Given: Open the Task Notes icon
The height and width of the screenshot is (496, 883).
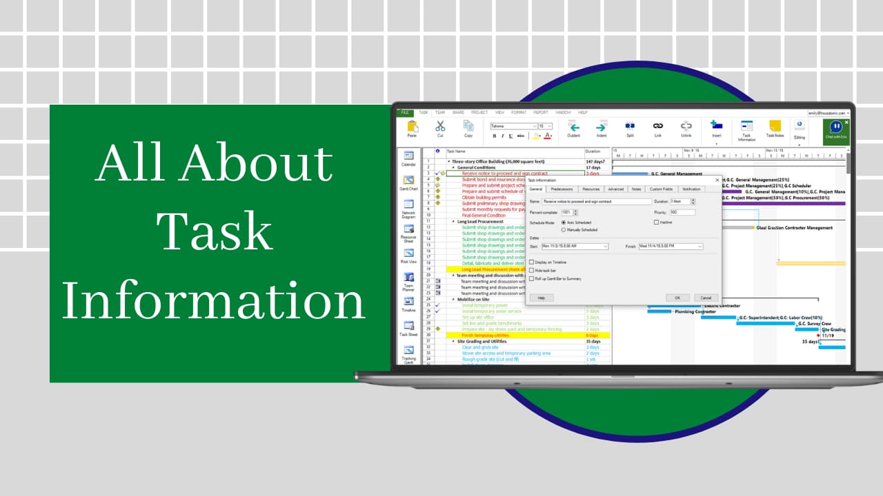Looking at the screenshot, I should (x=775, y=126).
